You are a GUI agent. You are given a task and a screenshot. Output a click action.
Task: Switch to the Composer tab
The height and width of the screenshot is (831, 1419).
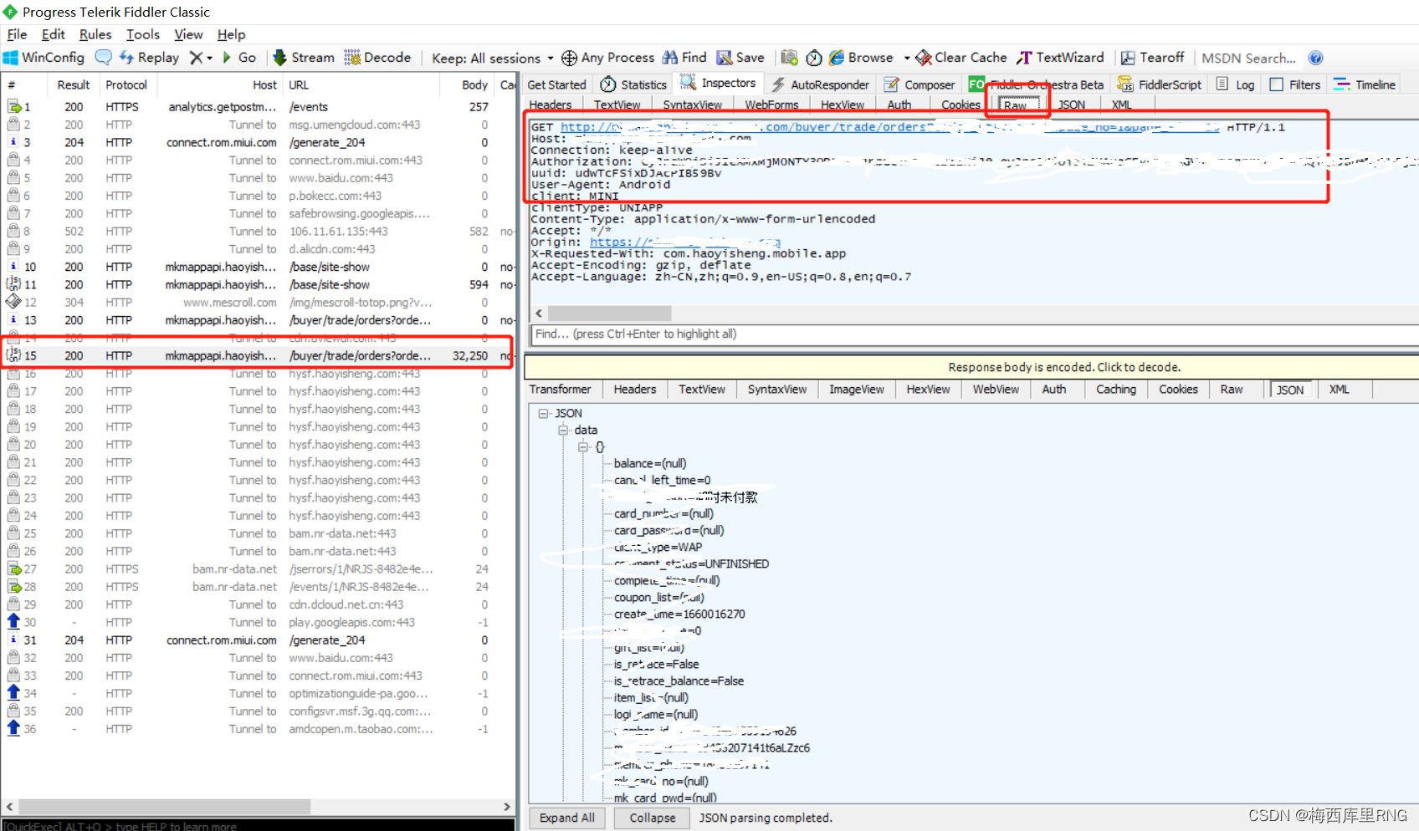click(920, 84)
